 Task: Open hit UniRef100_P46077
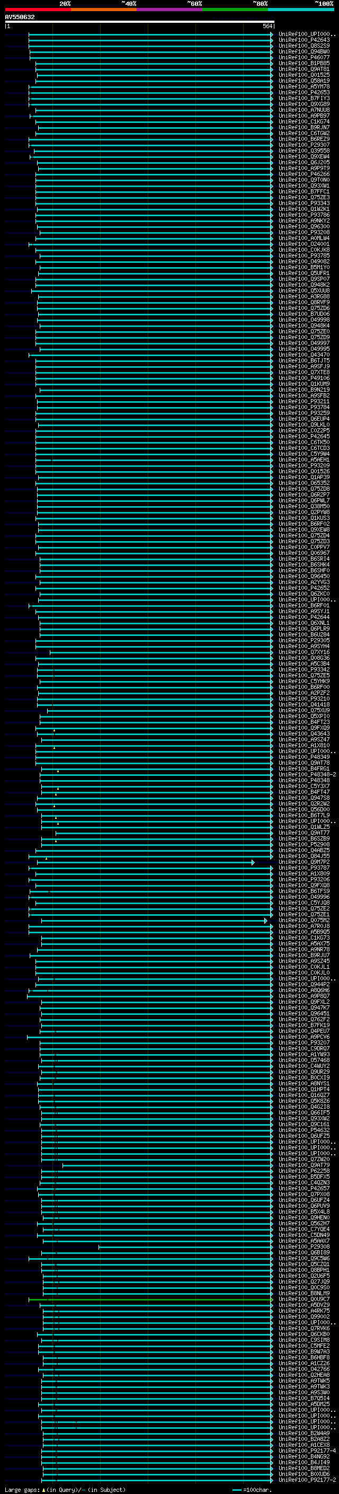304,58
